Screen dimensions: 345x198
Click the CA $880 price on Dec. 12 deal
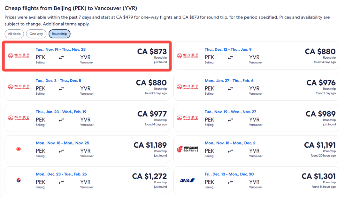coord(320,52)
